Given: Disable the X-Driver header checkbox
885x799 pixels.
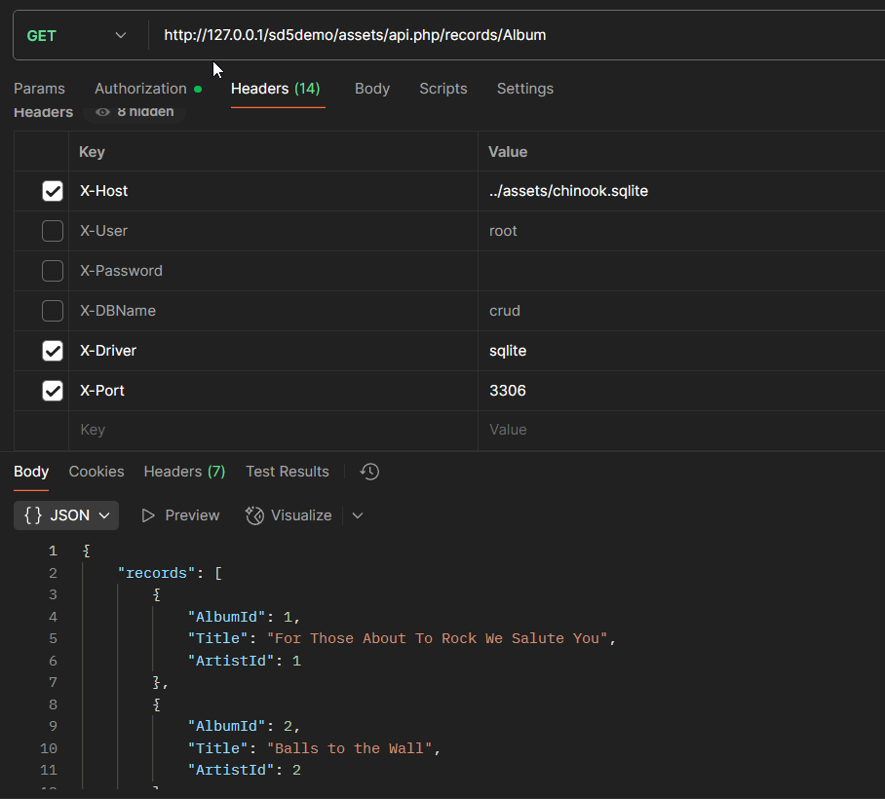Looking at the screenshot, I should [x=53, y=351].
